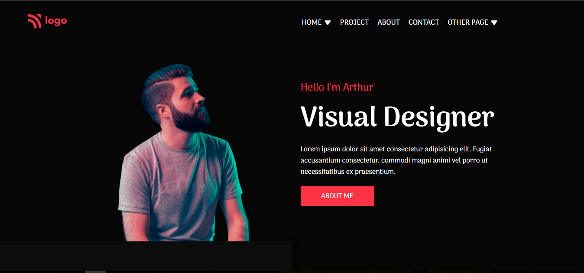Click the word "Visual" in the heading
Image resolution: width=584 pixels, height=273 pixels.
(338, 117)
